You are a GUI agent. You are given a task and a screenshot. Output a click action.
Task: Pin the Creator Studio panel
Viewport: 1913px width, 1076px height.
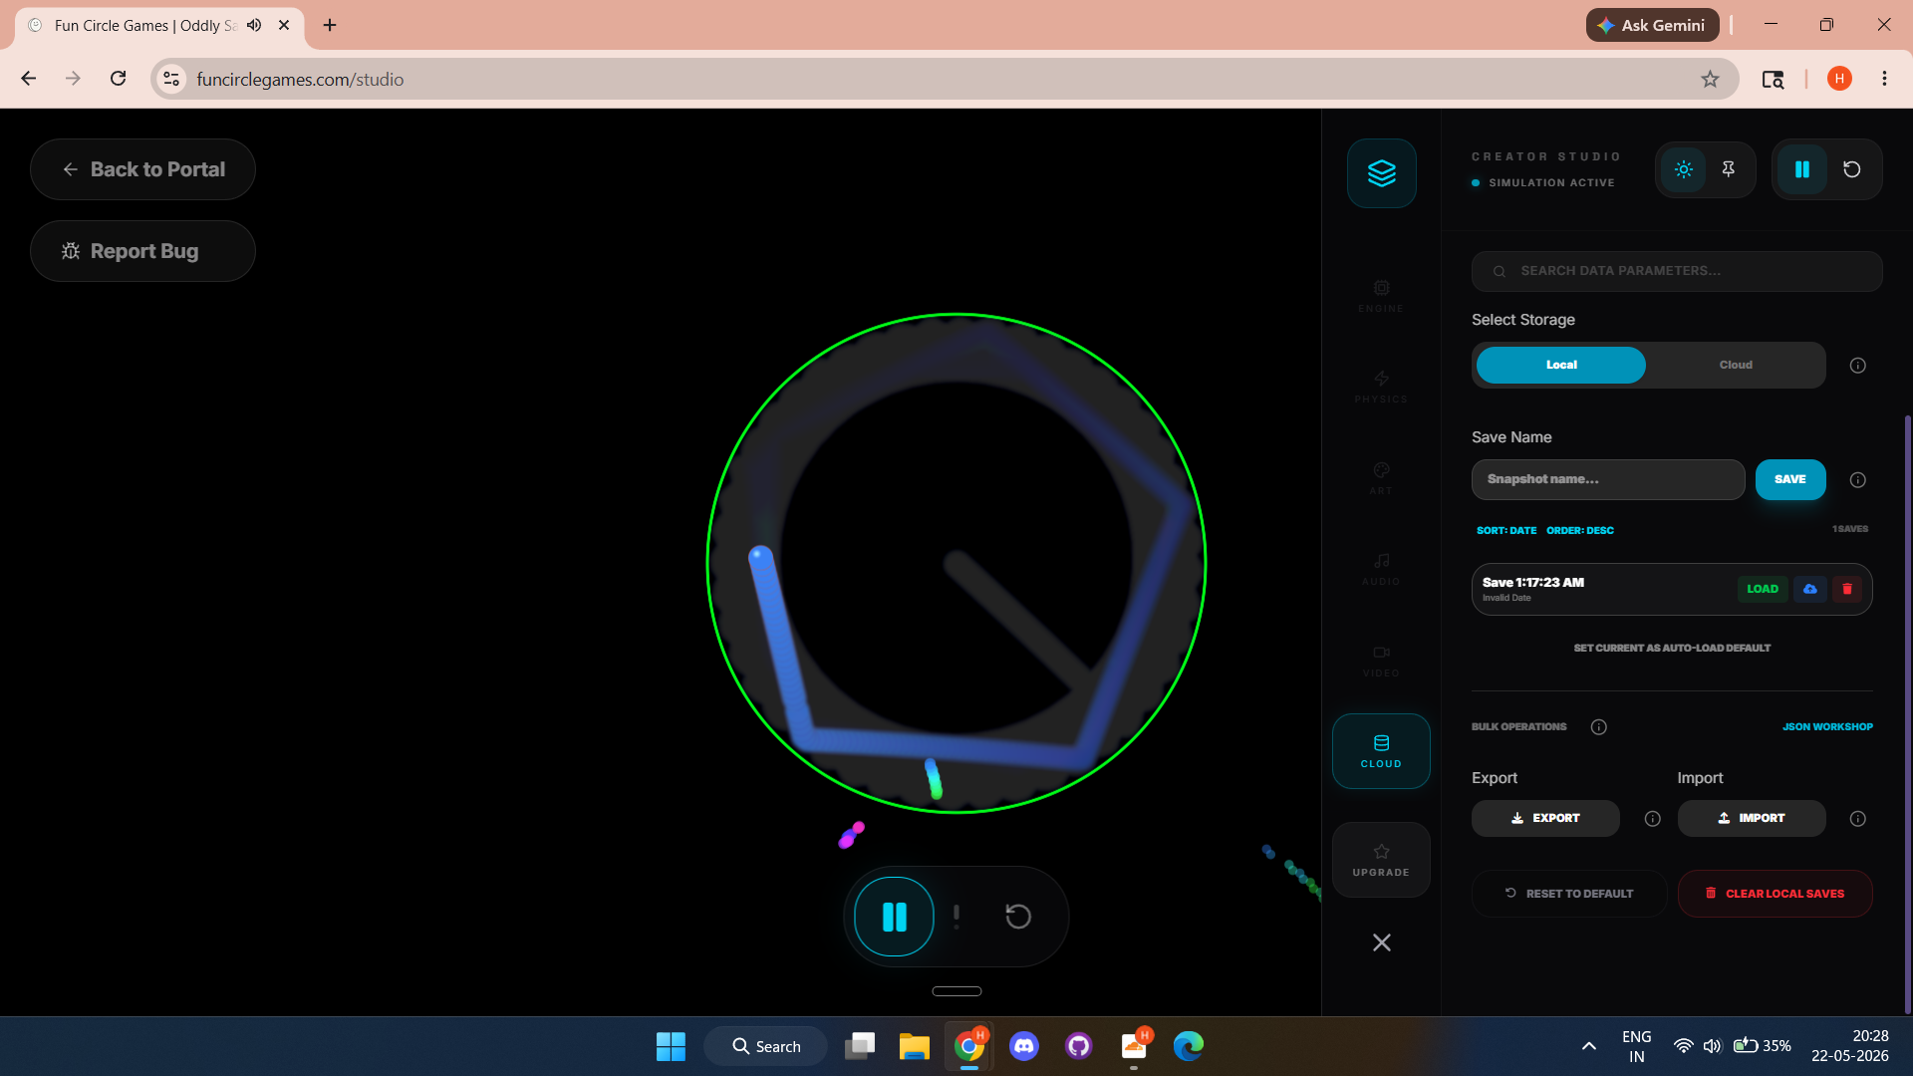click(x=1729, y=169)
